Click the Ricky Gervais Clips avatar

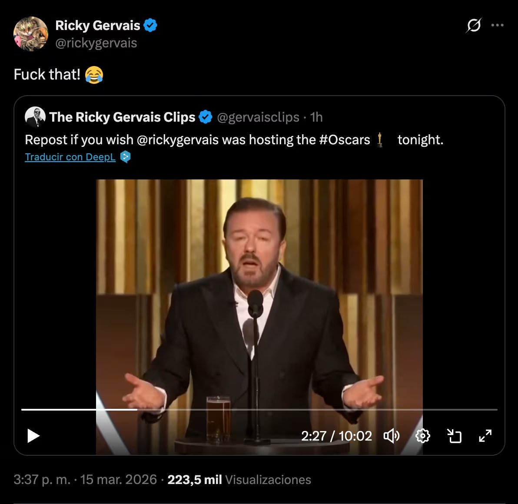(x=35, y=117)
